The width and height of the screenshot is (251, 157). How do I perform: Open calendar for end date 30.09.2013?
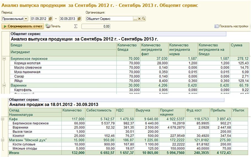[x=79, y=19]
